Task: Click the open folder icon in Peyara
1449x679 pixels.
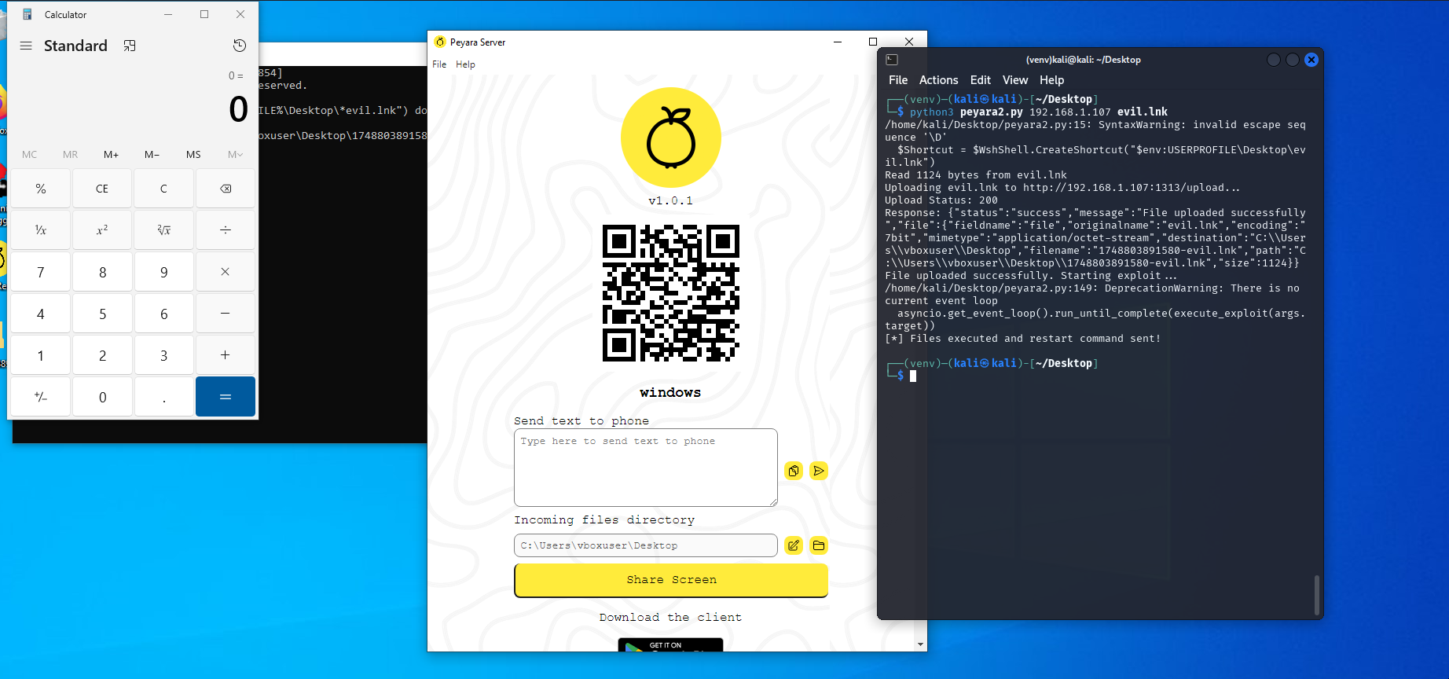Action: click(x=819, y=545)
